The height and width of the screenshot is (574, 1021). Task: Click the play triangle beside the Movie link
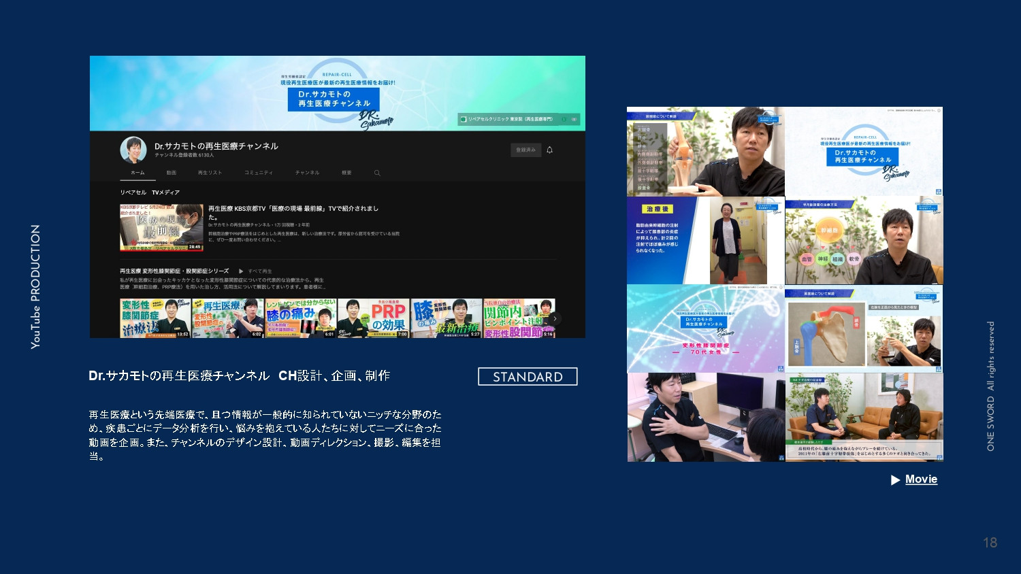coord(896,479)
